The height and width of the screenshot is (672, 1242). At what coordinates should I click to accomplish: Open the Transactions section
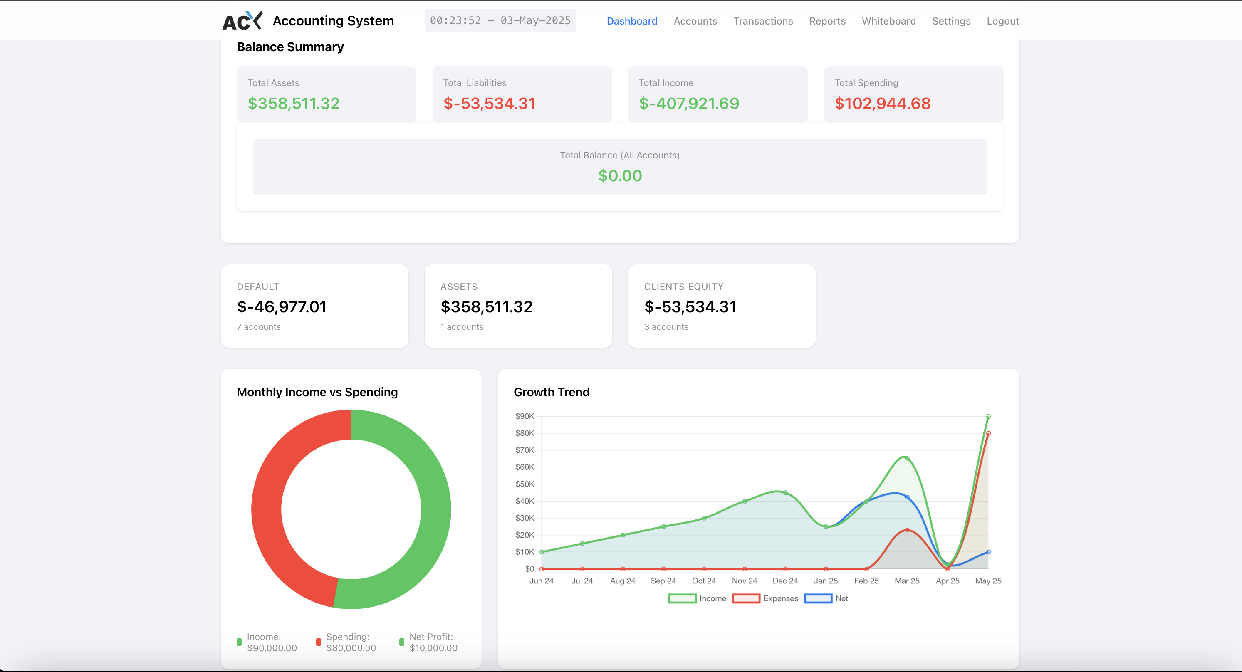[763, 21]
